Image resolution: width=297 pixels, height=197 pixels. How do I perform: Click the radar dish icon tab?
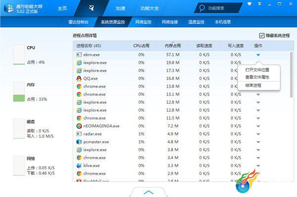coord(92,8)
